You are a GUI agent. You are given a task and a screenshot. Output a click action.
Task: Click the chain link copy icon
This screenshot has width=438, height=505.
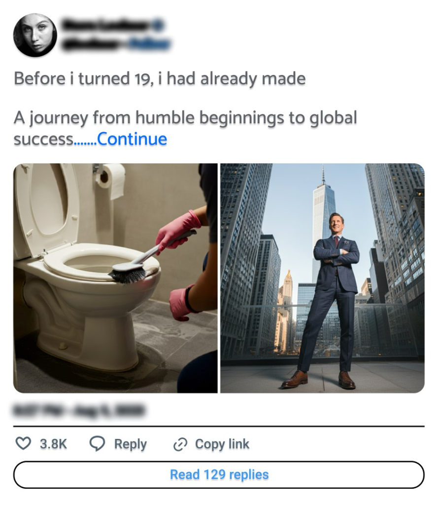tap(180, 444)
